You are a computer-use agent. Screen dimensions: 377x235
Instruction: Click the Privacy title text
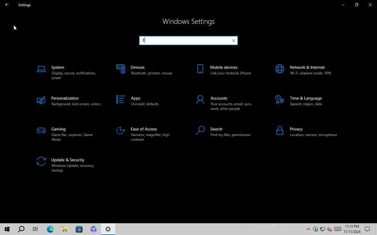coord(296,129)
